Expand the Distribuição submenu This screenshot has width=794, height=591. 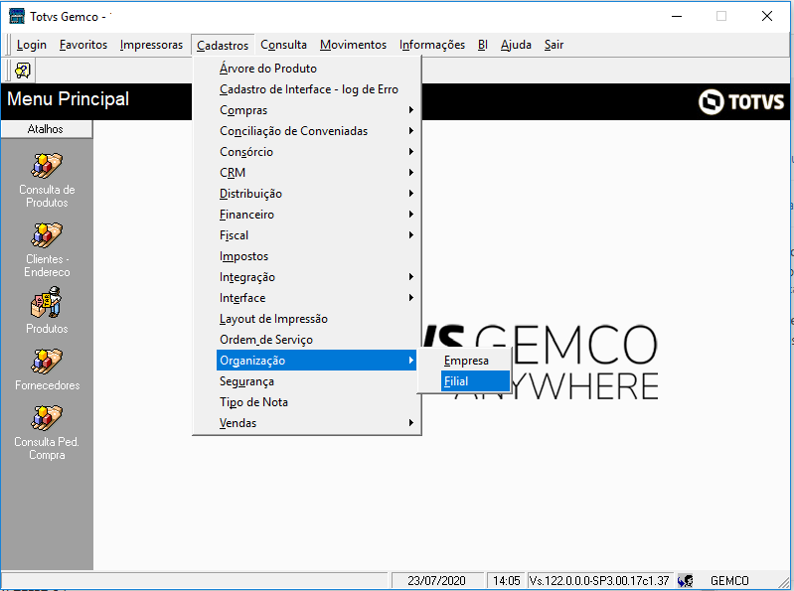[x=316, y=194]
